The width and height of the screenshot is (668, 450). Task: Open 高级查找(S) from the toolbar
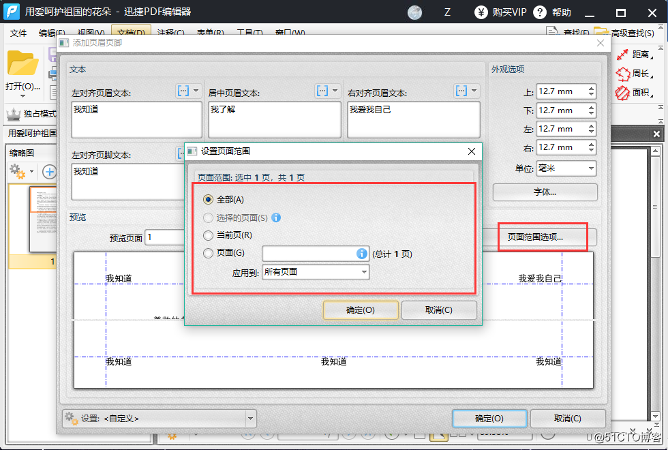(x=624, y=33)
